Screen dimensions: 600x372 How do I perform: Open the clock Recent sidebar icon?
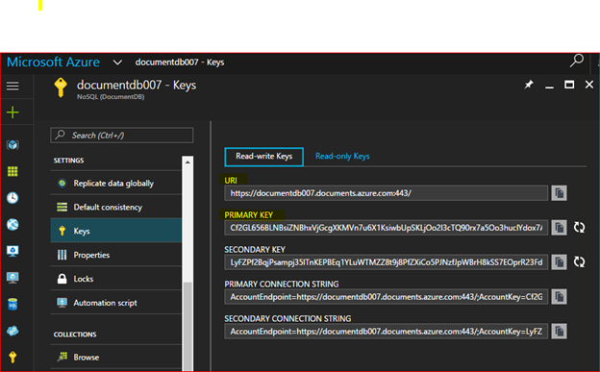[12, 198]
